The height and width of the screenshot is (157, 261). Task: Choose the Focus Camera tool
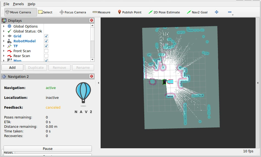[x=73, y=12]
